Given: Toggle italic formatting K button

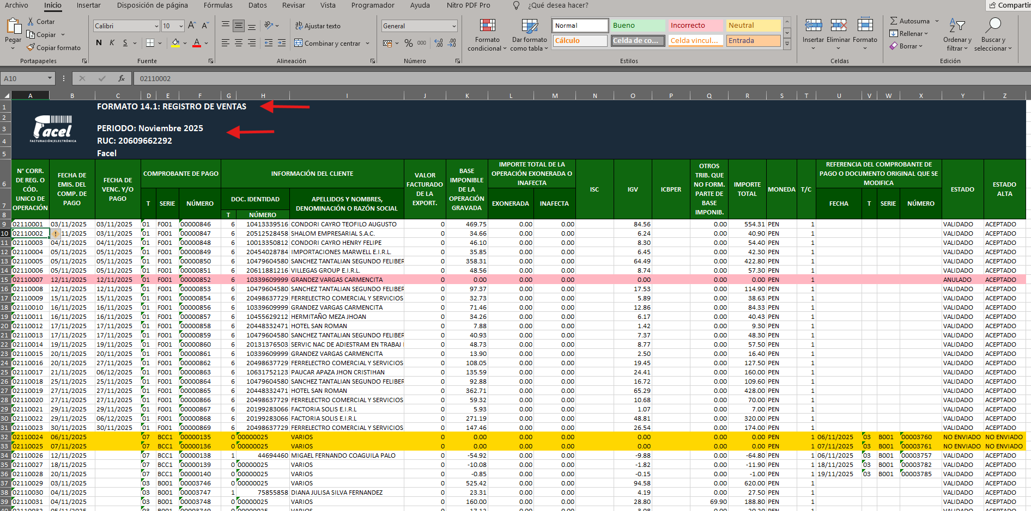Looking at the screenshot, I should pos(112,43).
